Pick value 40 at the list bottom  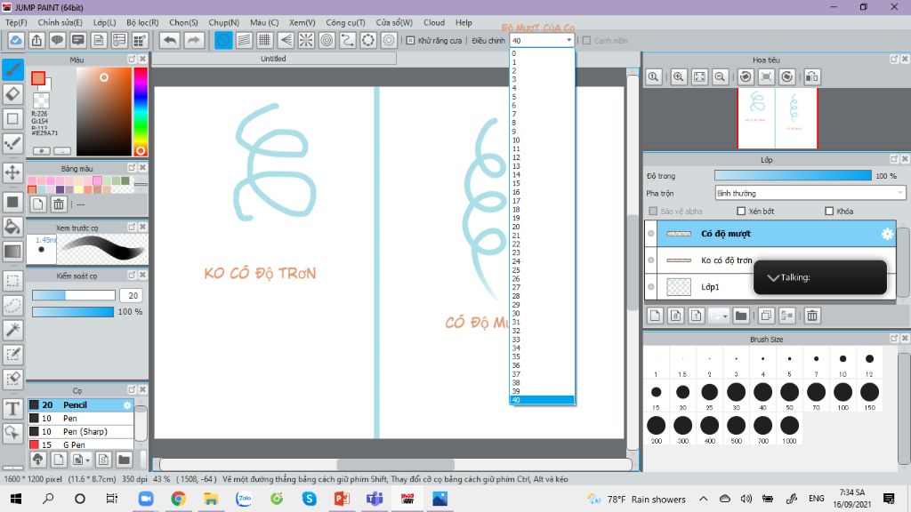[x=542, y=400]
